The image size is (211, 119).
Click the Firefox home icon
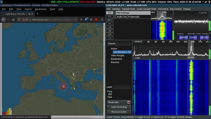pyautogui.click(x=13, y=20)
